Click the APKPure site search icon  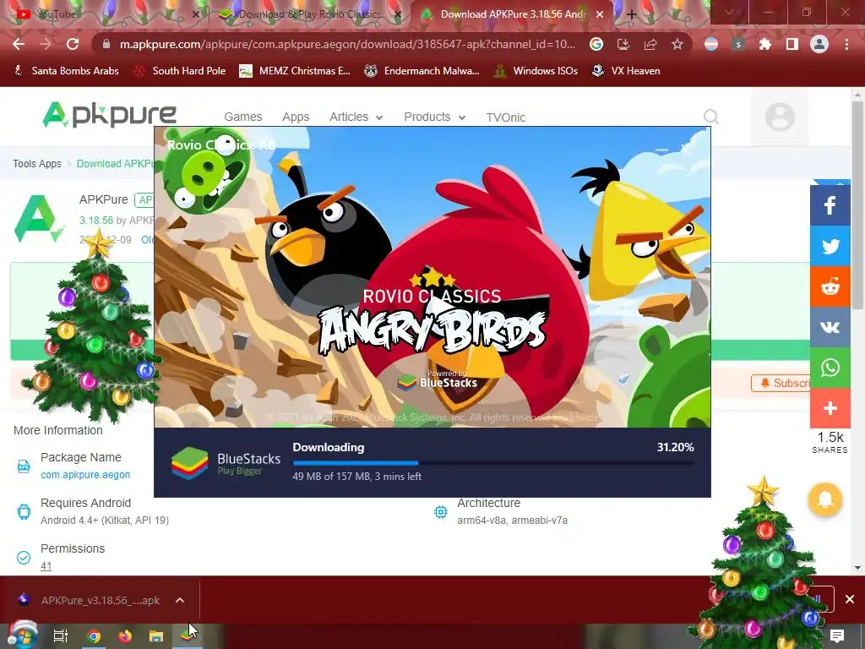coord(711,117)
